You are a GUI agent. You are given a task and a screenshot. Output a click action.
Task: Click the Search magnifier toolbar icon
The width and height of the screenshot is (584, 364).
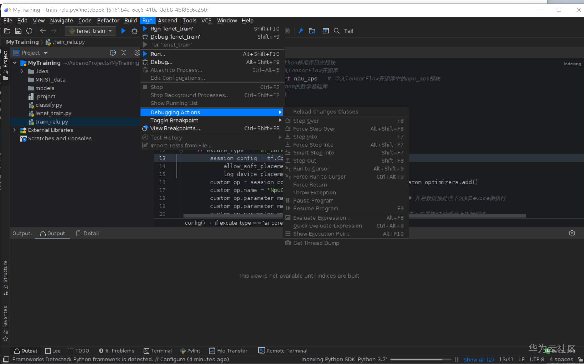click(x=336, y=31)
